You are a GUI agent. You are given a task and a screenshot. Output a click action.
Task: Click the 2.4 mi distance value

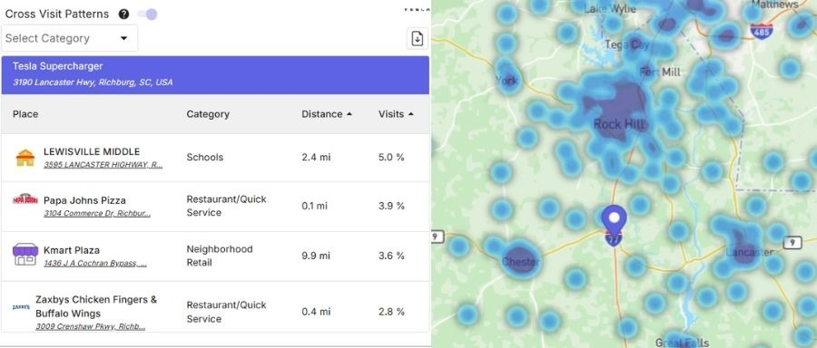[x=316, y=157]
